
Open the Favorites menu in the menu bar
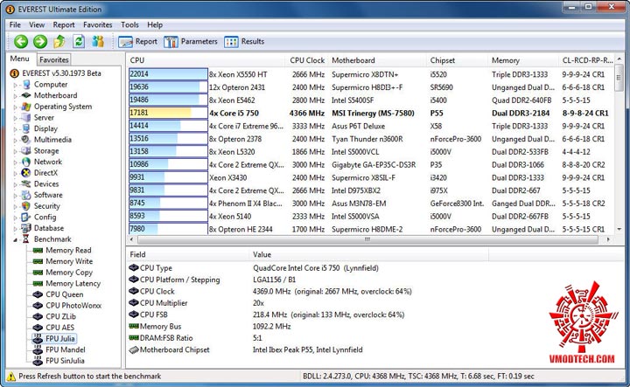pos(98,24)
